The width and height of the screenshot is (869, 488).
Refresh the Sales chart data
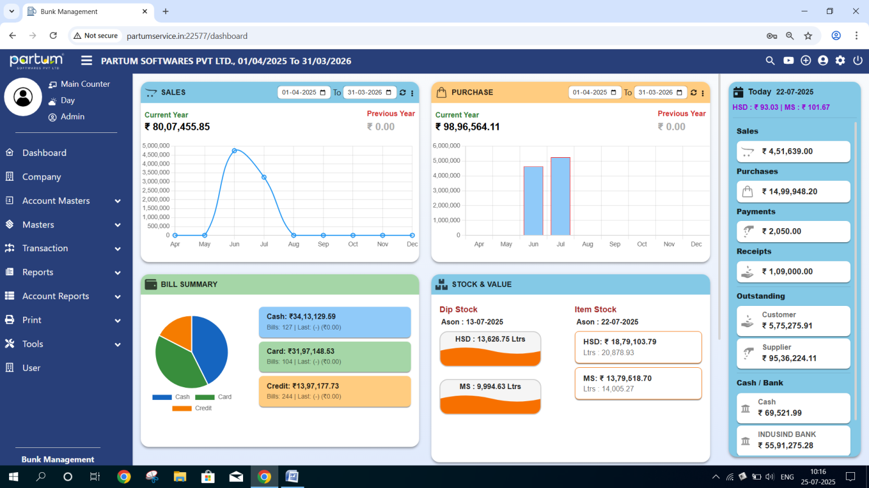402,92
